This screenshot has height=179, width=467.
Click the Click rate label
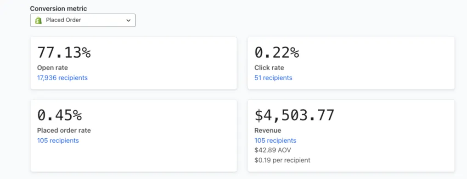[269, 68]
